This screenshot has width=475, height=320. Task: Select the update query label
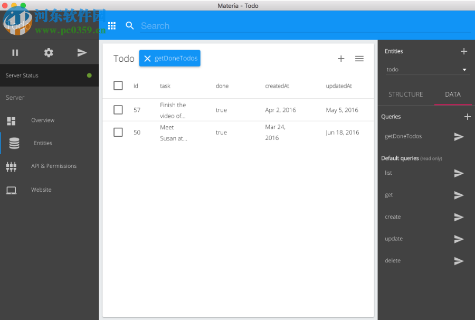(394, 239)
